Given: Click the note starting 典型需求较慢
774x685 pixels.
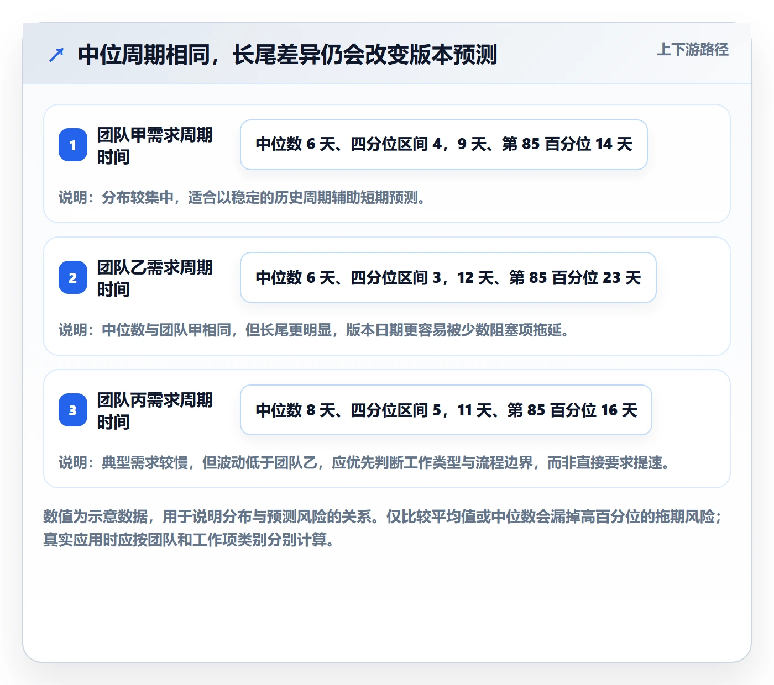Looking at the screenshot, I should click(x=364, y=462).
